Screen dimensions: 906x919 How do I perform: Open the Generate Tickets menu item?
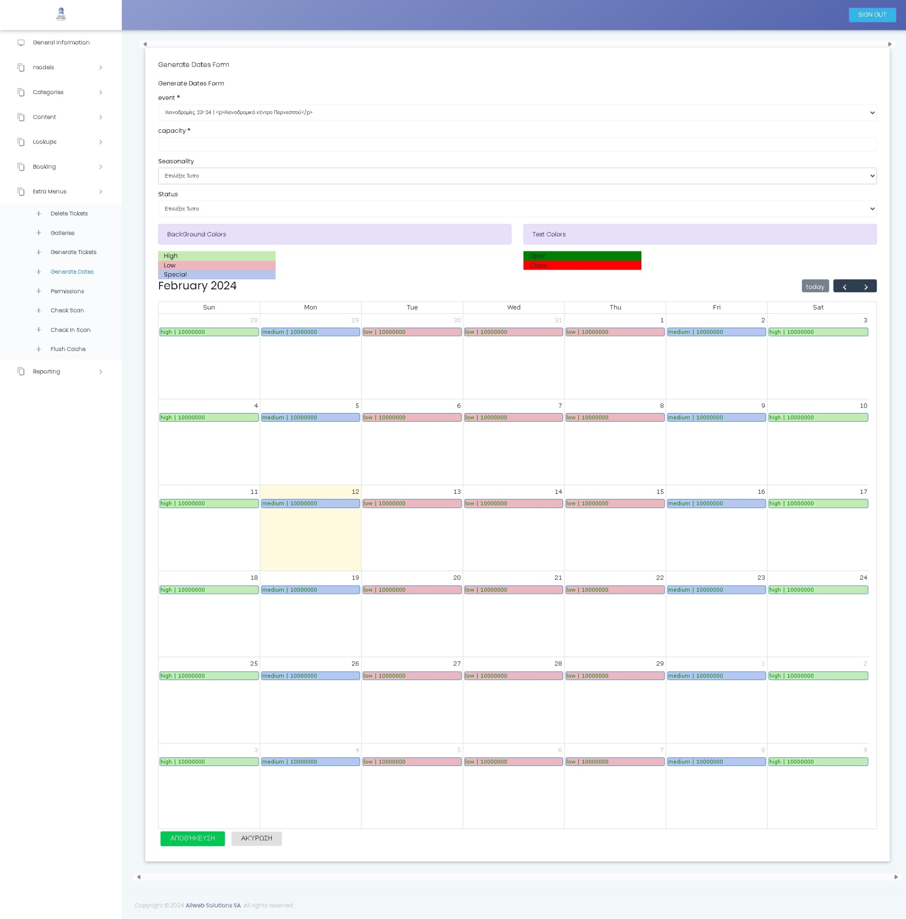coord(73,252)
